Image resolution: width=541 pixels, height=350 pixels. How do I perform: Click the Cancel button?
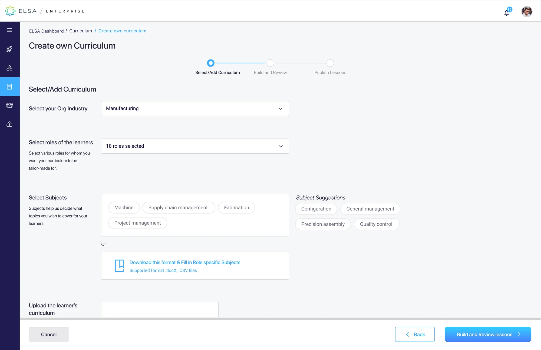pos(49,334)
